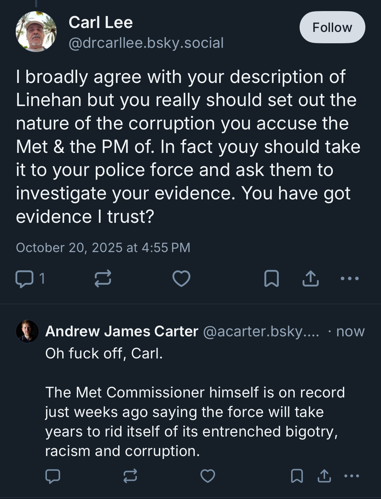Image resolution: width=381 pixels, height=499 pixels.
Task: Reply to Andrew James Carter's comment
Action: point(53,477)
